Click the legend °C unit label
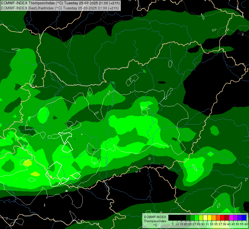The height and width of the screenshot is (229, 249). pyautogui.click(x=155, y=225)
